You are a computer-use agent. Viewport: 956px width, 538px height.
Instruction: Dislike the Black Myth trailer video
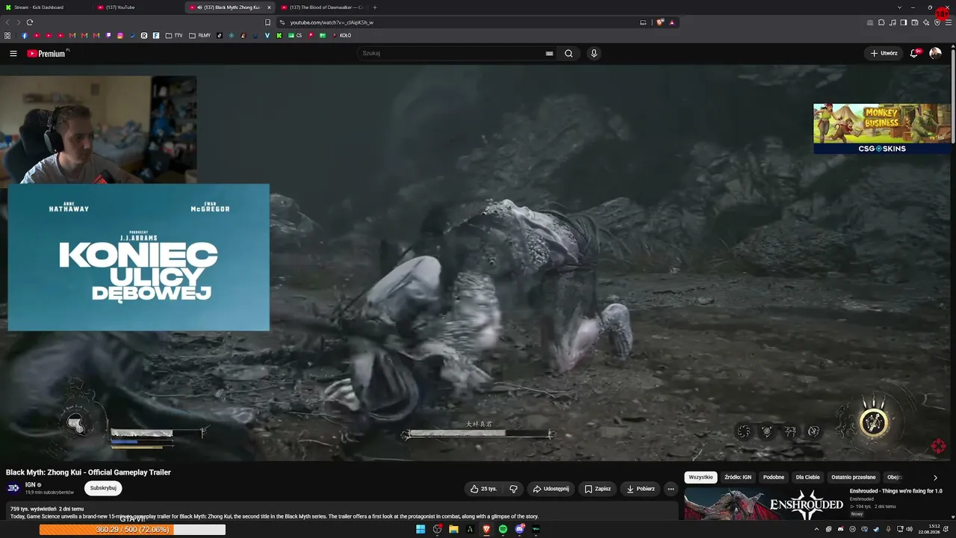click(x=513, y=489)
